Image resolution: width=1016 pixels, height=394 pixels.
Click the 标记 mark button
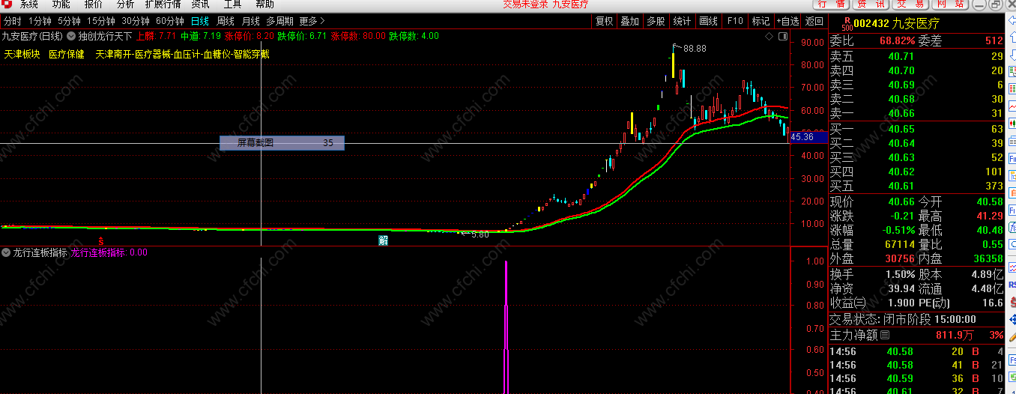point(761,21)
